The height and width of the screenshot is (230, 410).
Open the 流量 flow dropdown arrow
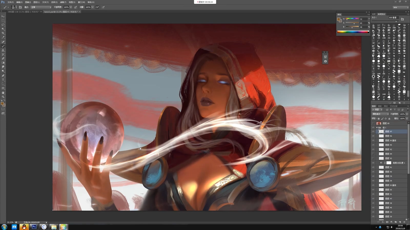[x=93, y=7]
